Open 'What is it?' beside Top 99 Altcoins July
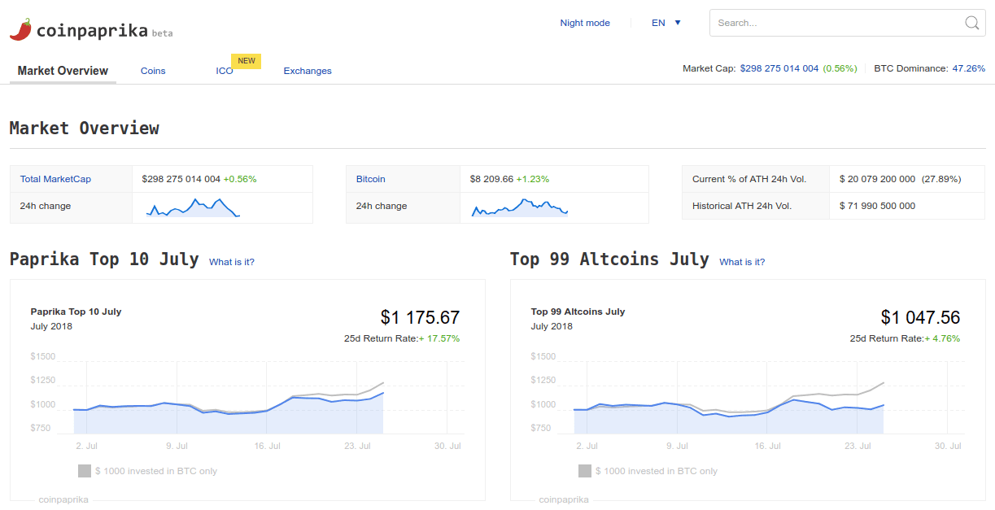The height and width of the screenshot is (510, 995). (x=742, y=262)
